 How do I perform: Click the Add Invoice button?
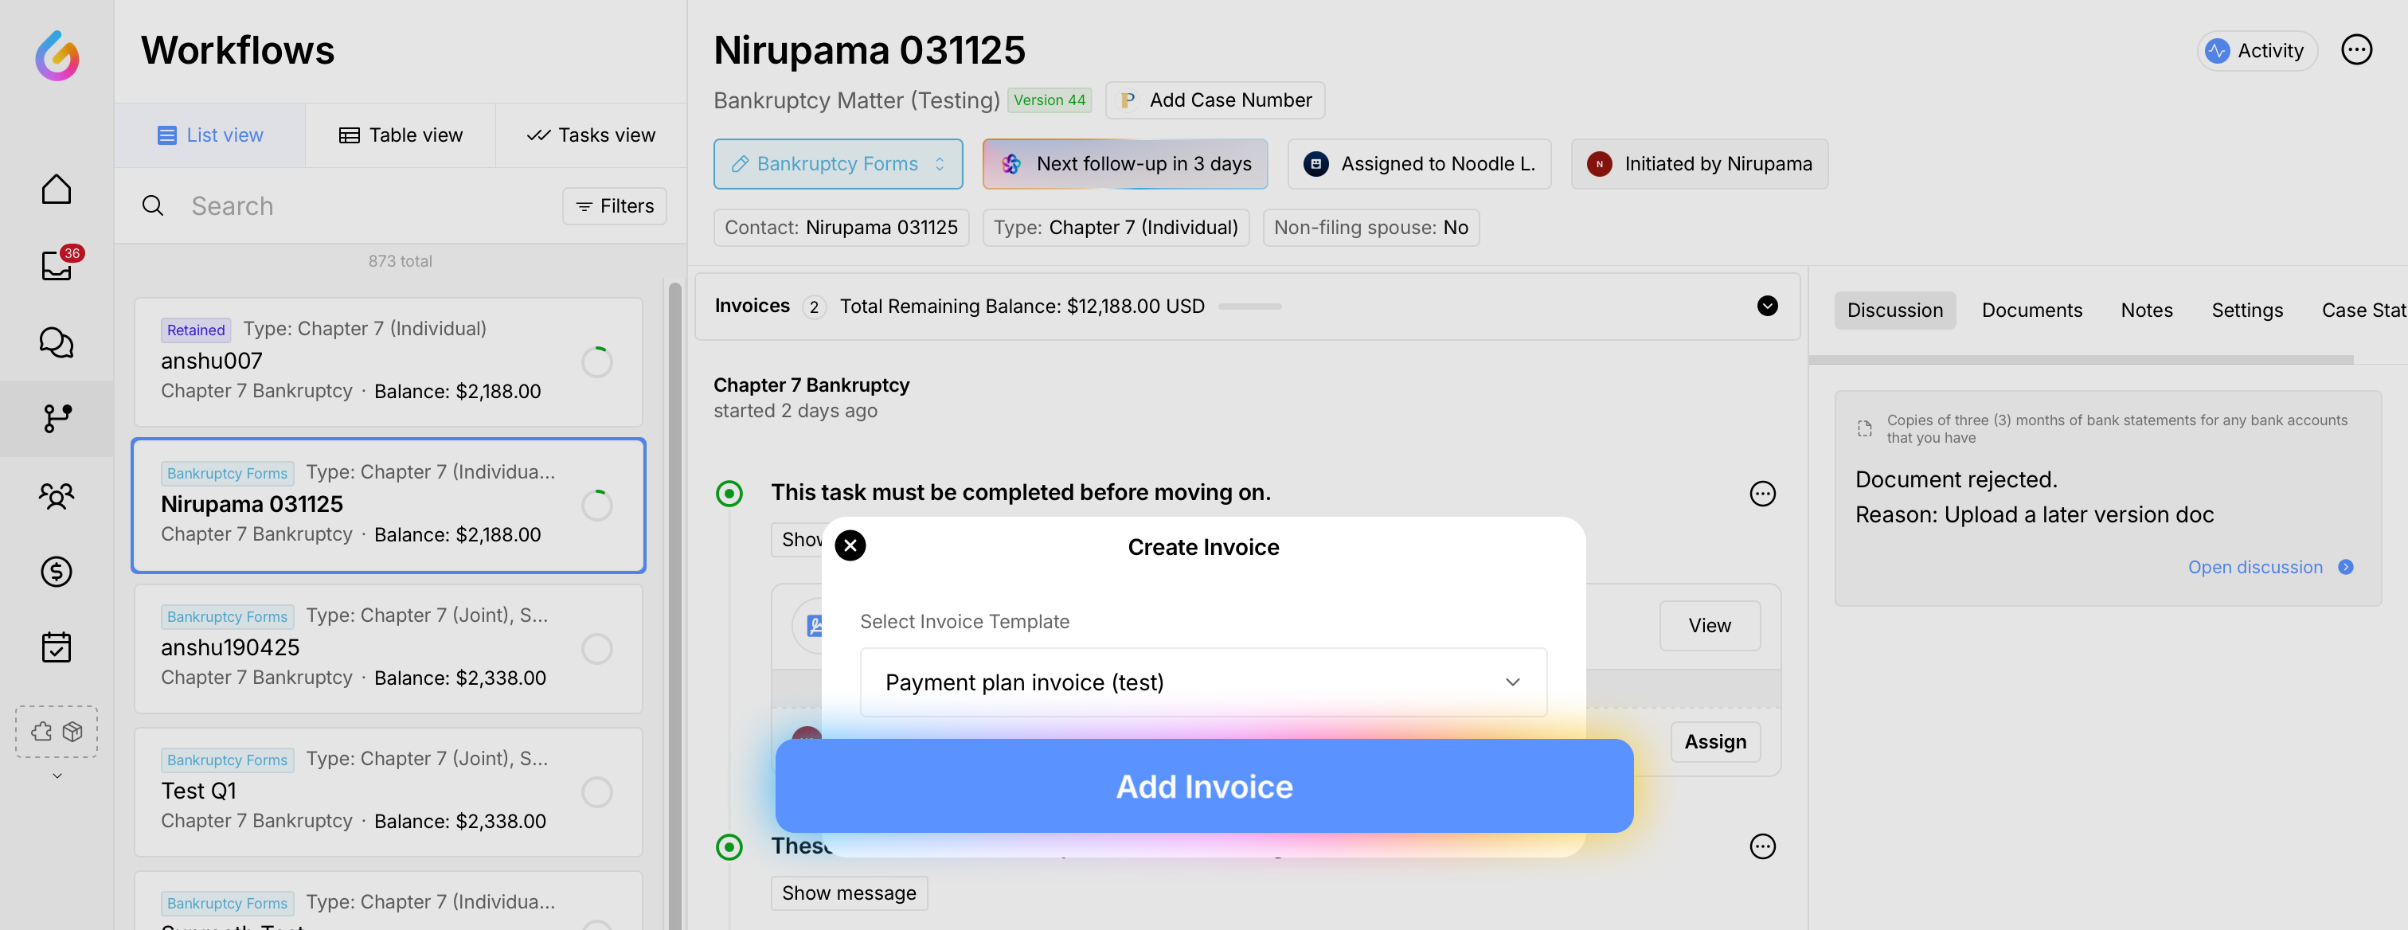[1204, 786]
